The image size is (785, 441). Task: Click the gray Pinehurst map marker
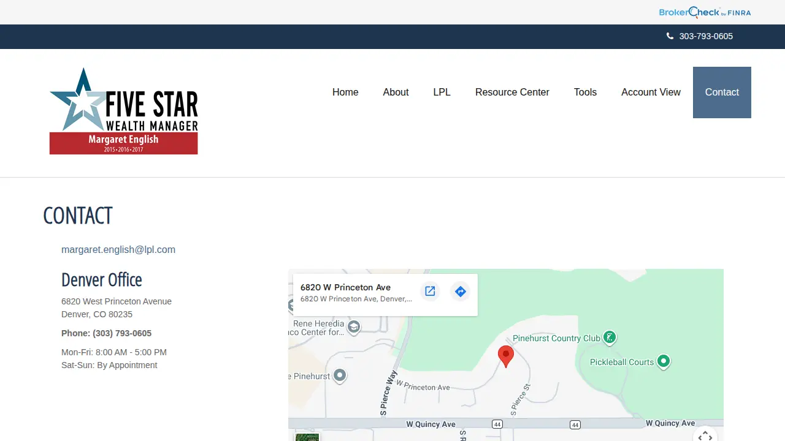coord(339,375)
